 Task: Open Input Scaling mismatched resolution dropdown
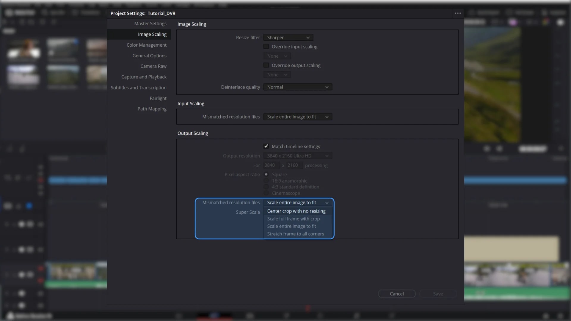pyautogui.click(x=298, y=117)
